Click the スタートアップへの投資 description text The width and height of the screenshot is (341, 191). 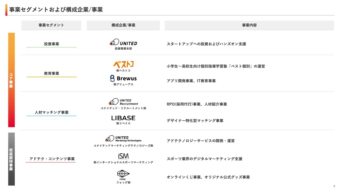point(206,44)
